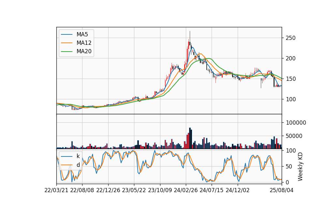This screenshot has height=224, width=313.
Task: Click the 250 price axis tick label
Action: (x=291, y=38)
